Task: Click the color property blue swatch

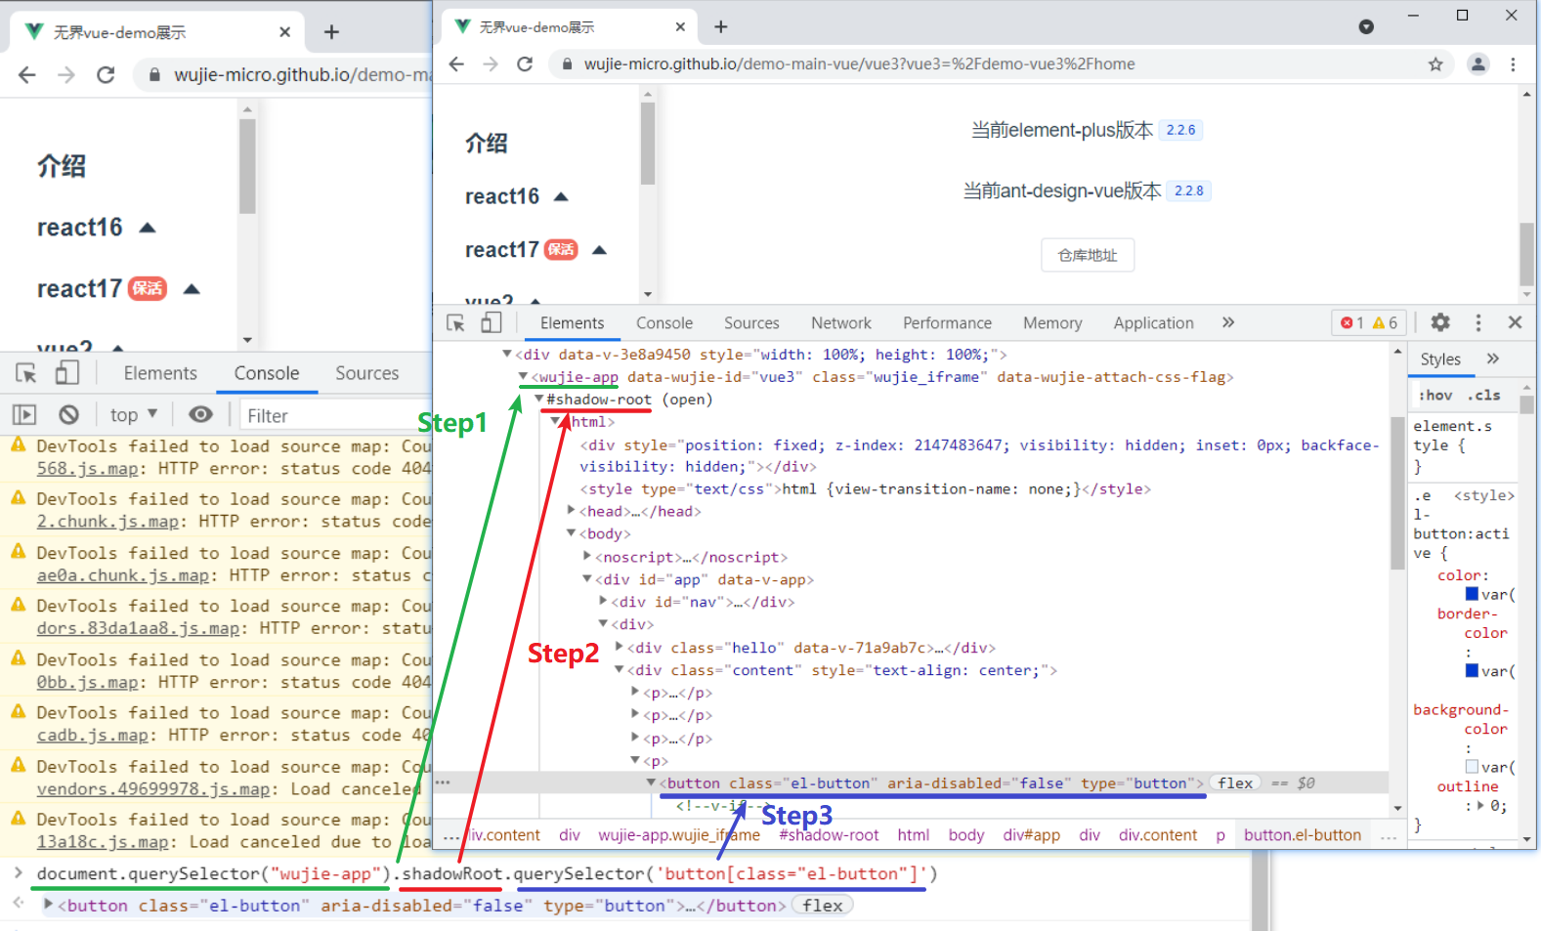Action: (x=1472, y=594)
